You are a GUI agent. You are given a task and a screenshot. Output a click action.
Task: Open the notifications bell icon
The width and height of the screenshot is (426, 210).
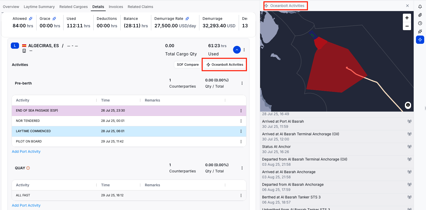coord(420,7)
